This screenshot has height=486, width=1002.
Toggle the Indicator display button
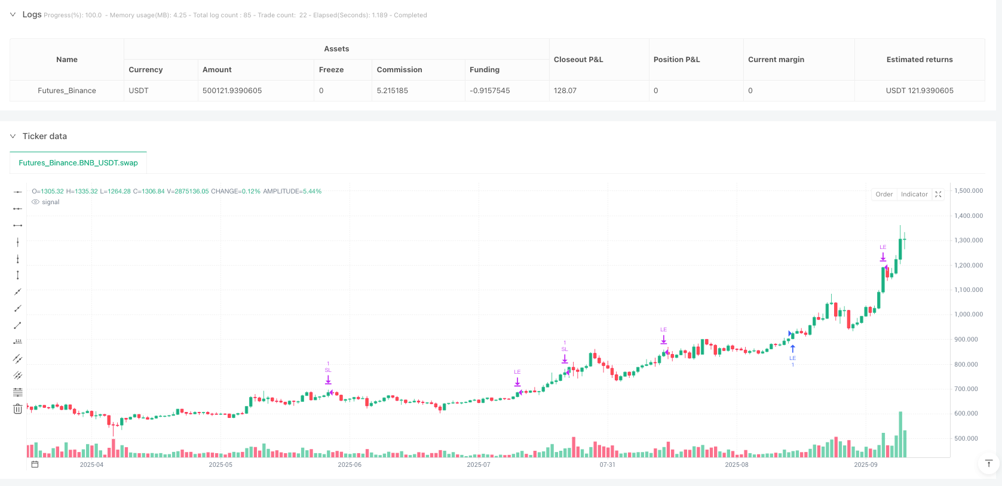coord(914,195)
